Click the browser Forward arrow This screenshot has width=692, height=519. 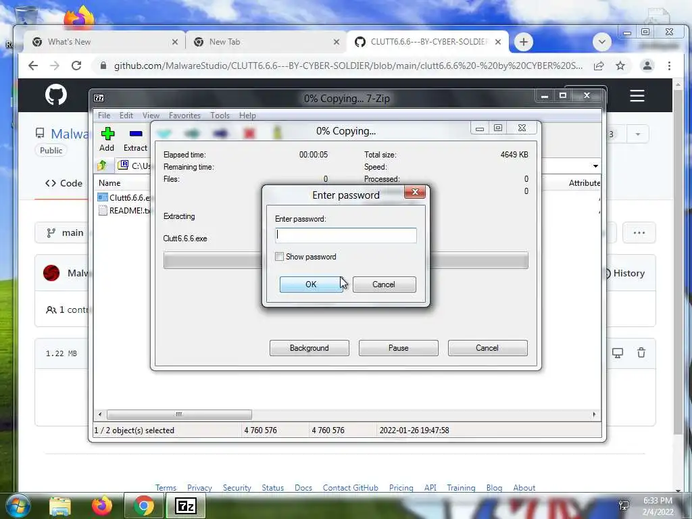pyautogui.click(x=54, y=66)
